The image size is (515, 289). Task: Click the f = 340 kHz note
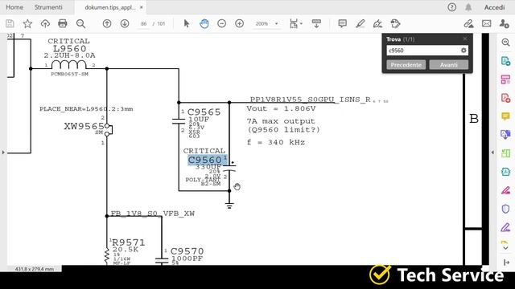coord(276,142)
